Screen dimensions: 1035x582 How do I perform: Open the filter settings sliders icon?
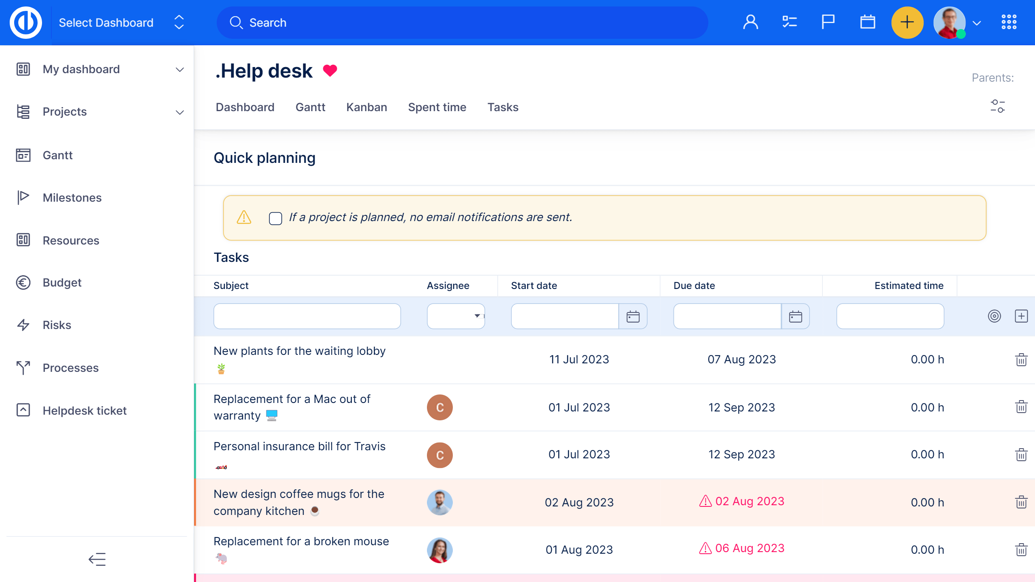[998, 106]
